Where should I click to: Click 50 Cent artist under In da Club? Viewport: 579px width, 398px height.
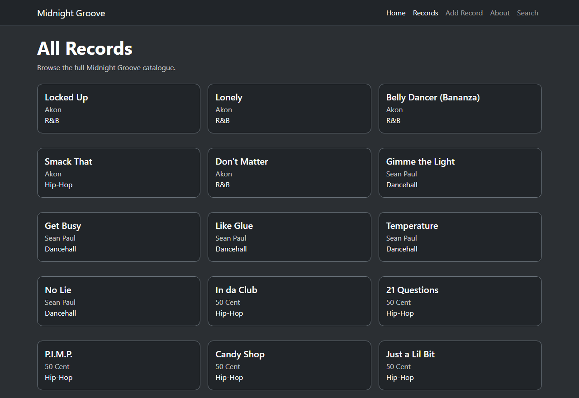[228, 302]
